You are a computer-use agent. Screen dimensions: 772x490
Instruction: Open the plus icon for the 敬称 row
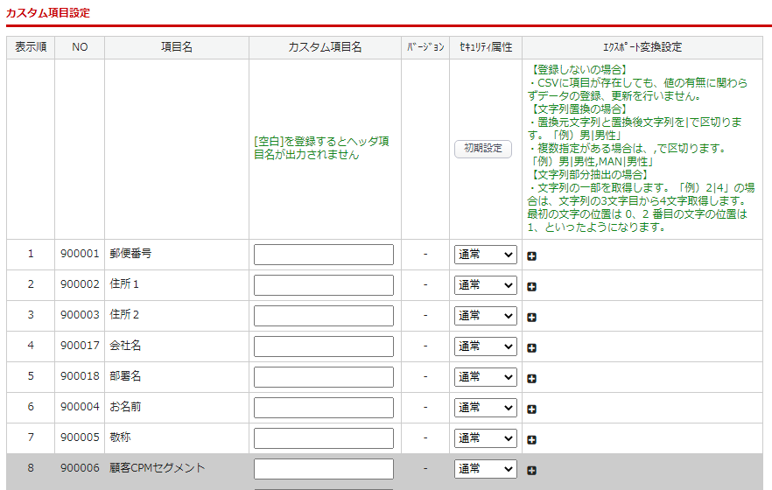(531, 439)
